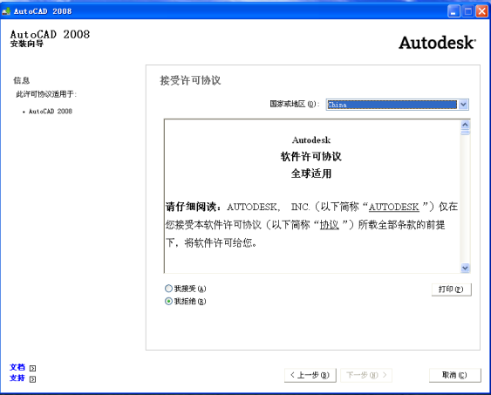Minimize the AutoCAD 2008 installer window
This screenshot has height=395, width=491.
[453, 11]
